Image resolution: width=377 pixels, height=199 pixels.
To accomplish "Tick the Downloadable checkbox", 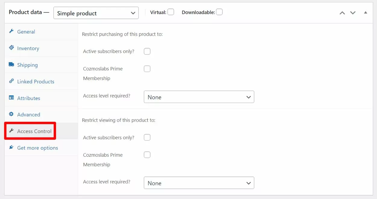I will click(219, 12).
